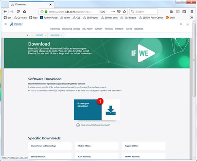The width and height of the screenshot is (197, 161).
Task: Bookmark this page with the star icon
Action: click(124, 12)
